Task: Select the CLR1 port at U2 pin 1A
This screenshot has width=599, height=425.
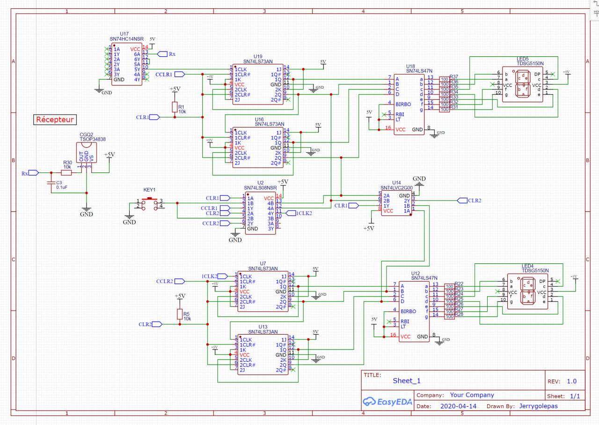Action: pyautogui.click(x=218, y=198)
